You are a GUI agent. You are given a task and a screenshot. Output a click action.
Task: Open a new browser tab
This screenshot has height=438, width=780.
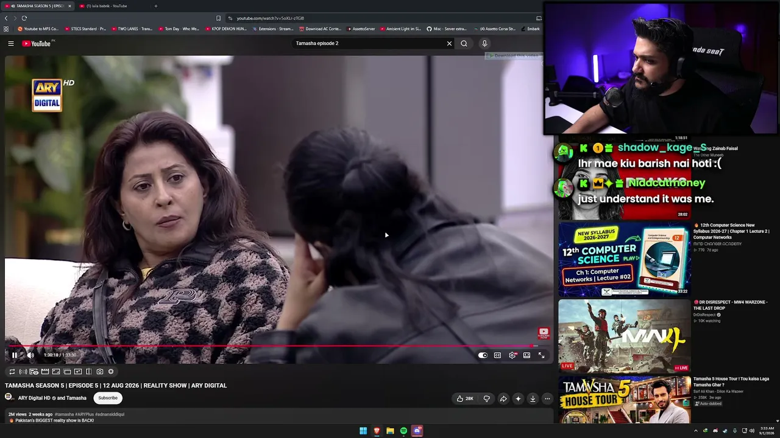click(155, 6)
